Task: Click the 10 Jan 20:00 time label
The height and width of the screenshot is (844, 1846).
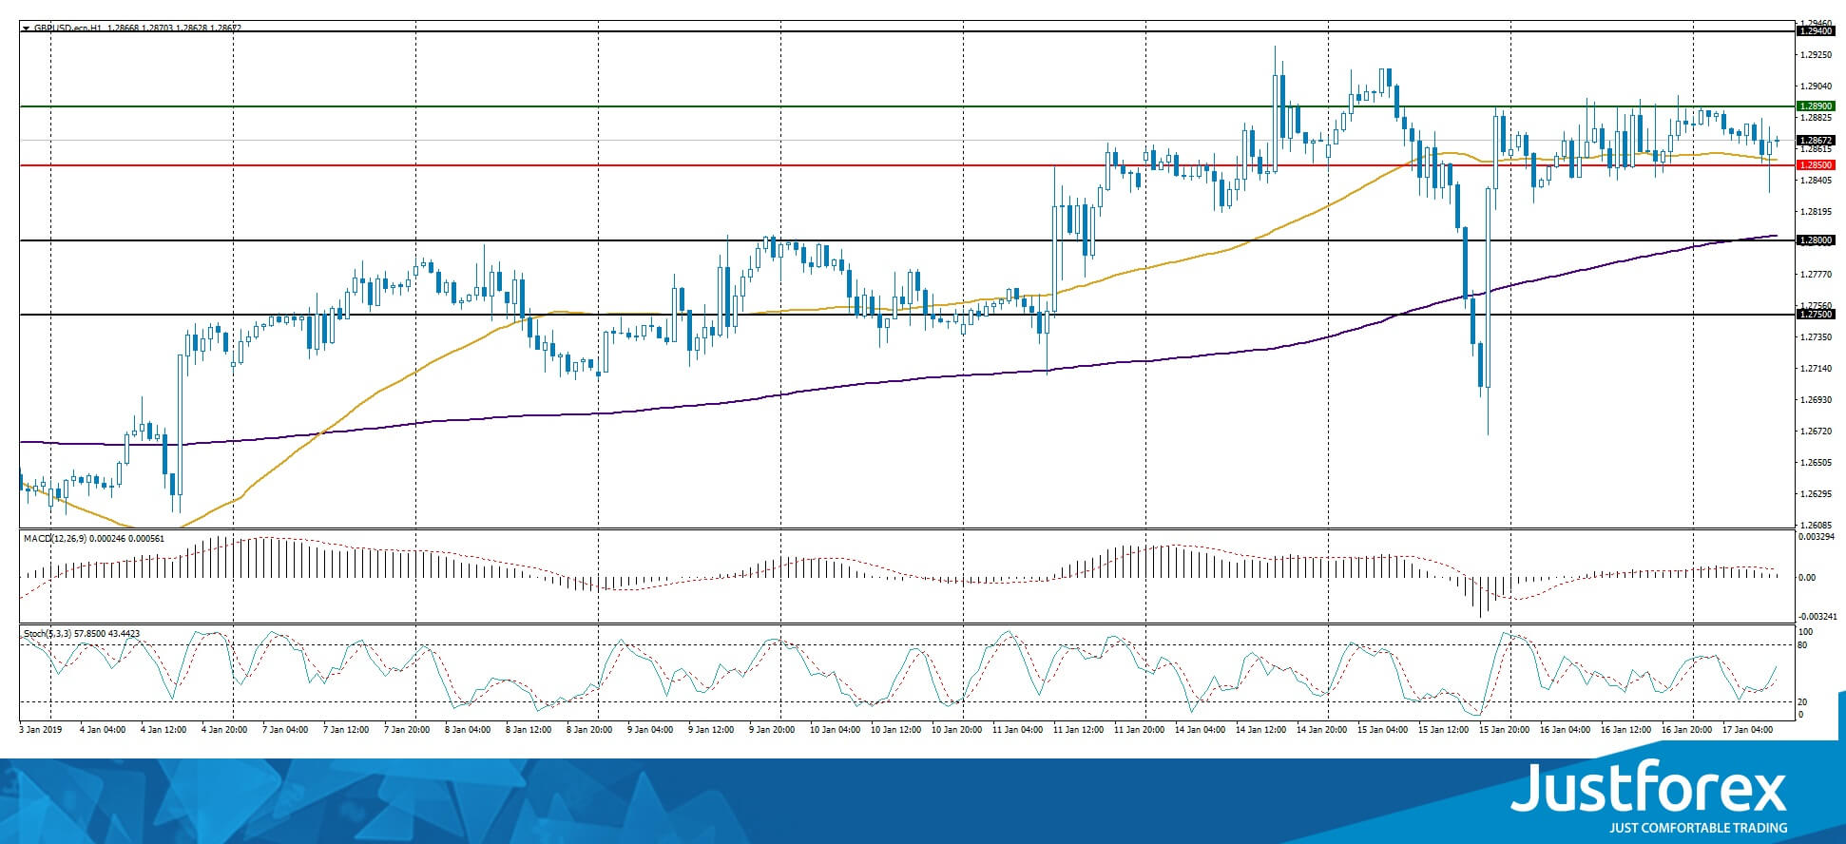Action: pyautogui.click(x=956, y=730)
